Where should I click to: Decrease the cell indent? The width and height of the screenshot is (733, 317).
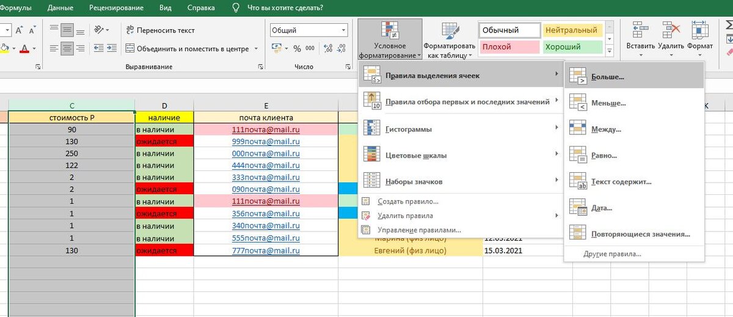(98, 48)
